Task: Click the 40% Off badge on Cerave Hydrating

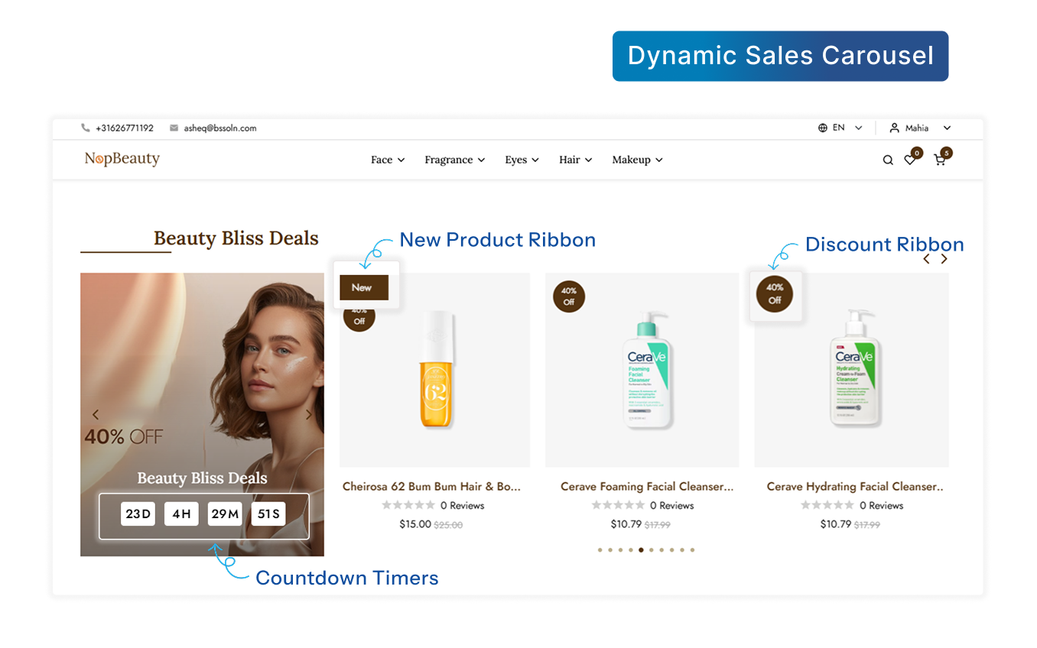Action: 775,294
